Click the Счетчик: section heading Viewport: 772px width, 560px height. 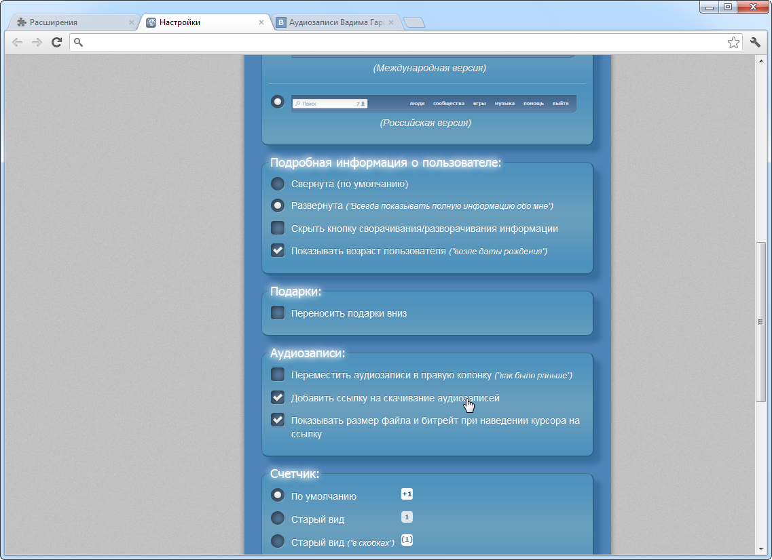295,474
